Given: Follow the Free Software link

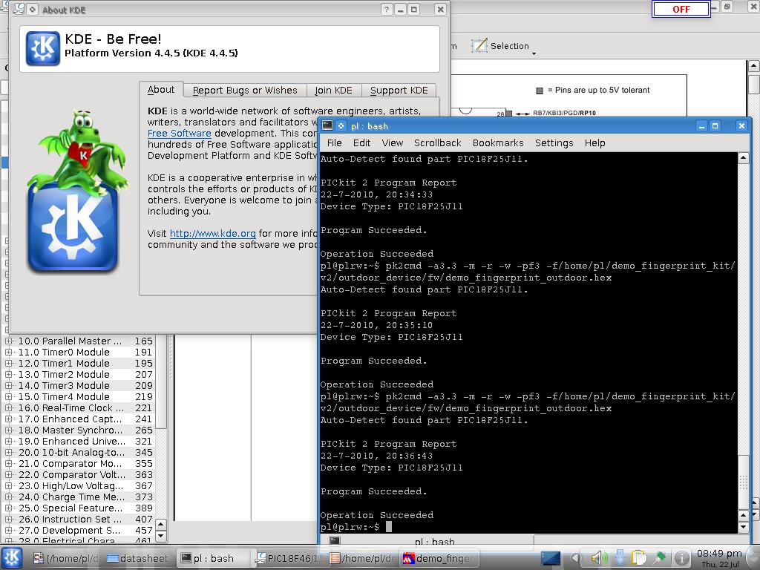Looking at the screenshot, I should click(x=179, y=134).
